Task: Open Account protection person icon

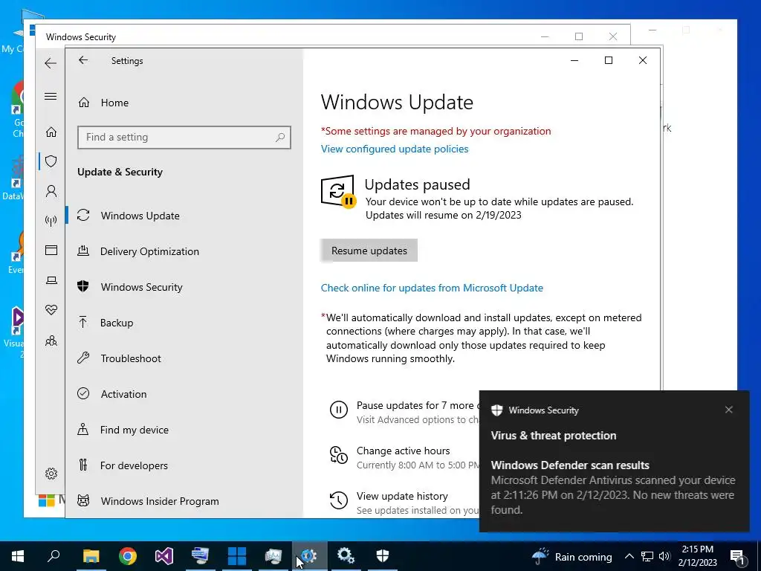Action: pyautogui.click(x=51, y=191)
